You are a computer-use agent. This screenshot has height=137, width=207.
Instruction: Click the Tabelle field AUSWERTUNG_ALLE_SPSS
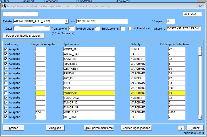(39, 21)
